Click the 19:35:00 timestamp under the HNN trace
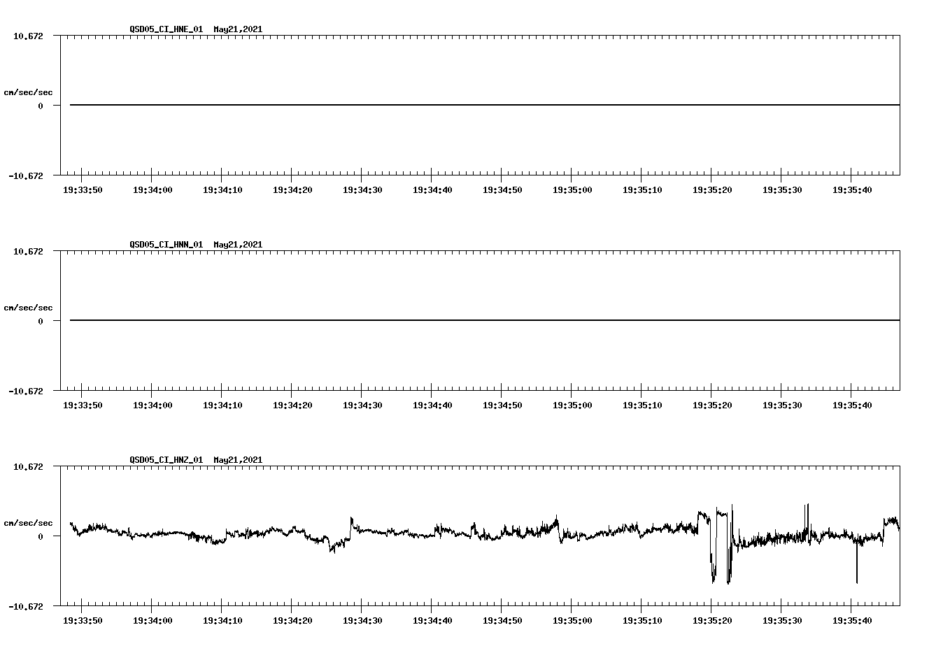 (574, 404)
